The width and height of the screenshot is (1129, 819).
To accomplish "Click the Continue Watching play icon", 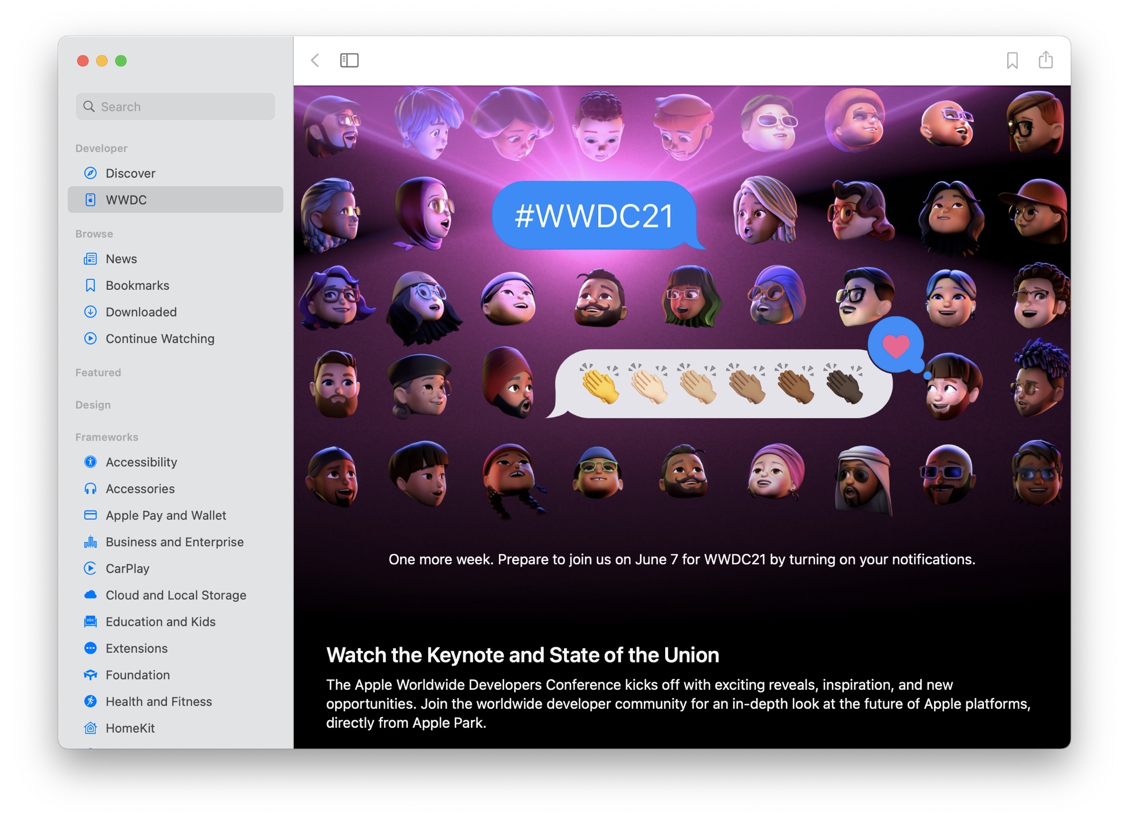I will [x=90, y=338].
